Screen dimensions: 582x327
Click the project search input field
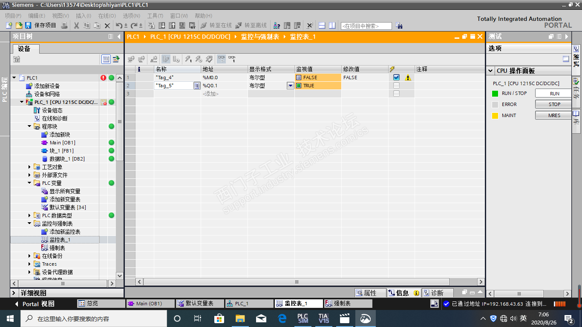click(366, 26)
